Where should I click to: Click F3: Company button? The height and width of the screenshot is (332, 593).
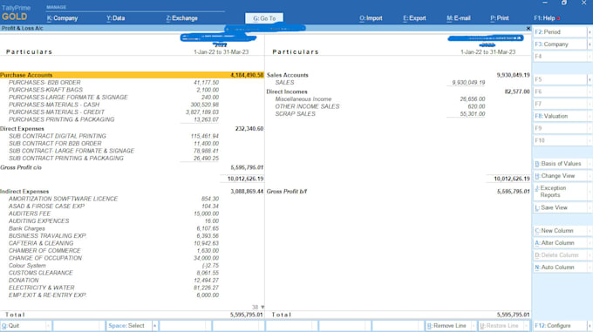click(x=560, y=44)
